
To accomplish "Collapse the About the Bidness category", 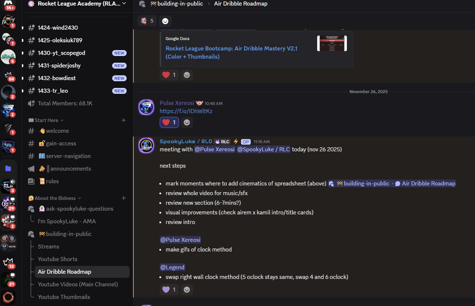I will (55, 198).
